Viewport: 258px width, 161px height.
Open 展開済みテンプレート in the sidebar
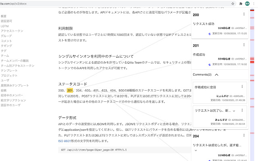click(x=15, y=85)
